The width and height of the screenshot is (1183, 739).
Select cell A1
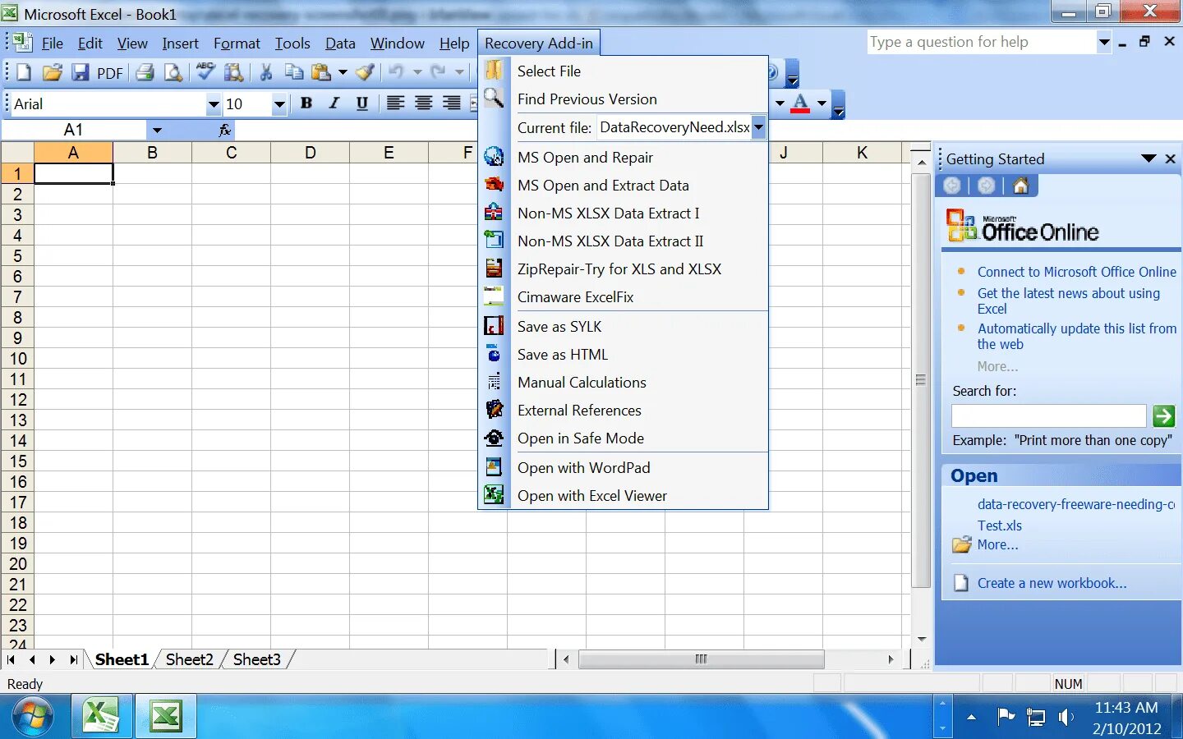pyautogui.click(x=73, y=173)
